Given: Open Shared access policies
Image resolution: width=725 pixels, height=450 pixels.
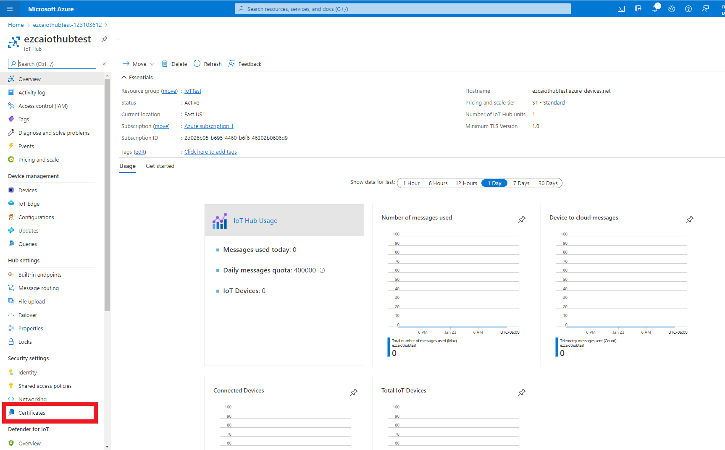Looking at the screenshot, I should (x=45, y=386).
